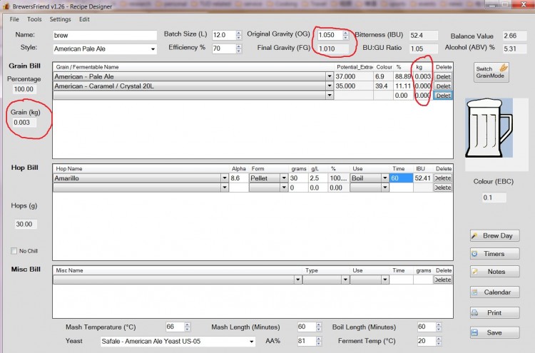535x353 pixels.
Task: Click the Save floppy disk icon
Action: pos(474,332)
